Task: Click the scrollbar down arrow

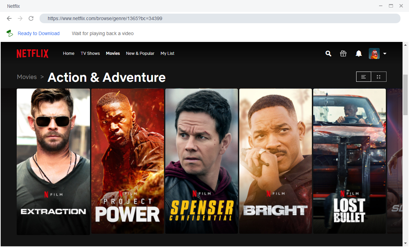Action: [x=406, y=243]
